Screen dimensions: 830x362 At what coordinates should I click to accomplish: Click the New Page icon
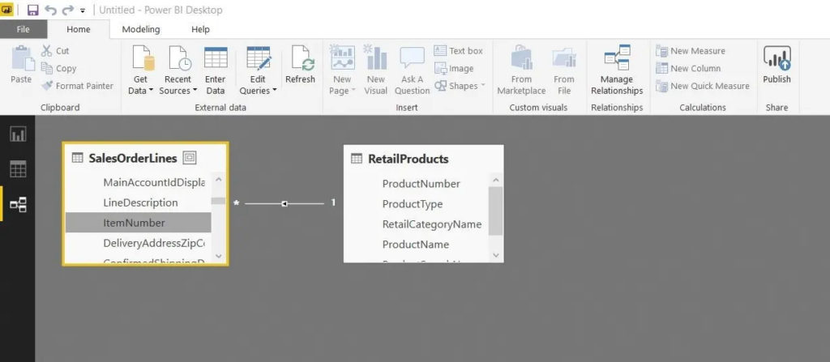coord(343,57)
